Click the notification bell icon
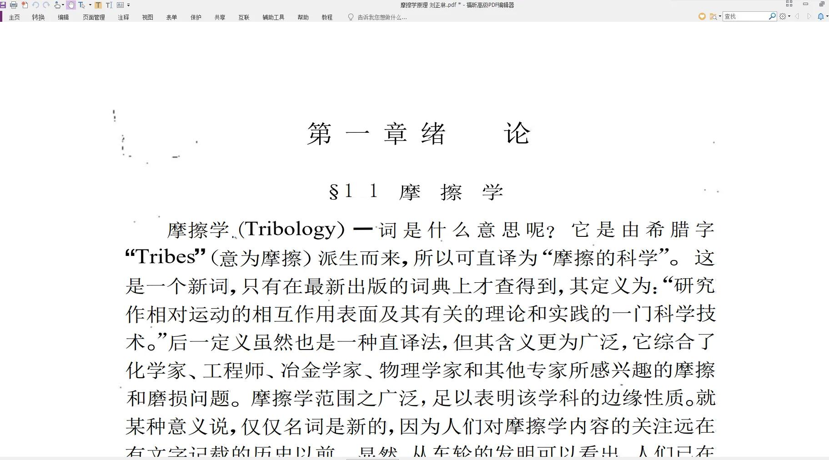829x460 pixels. pos(821,16)
